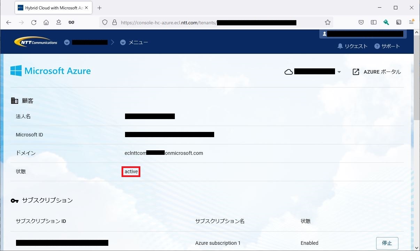
Task: Show site security via padlock icon
Action: (114, 22)
